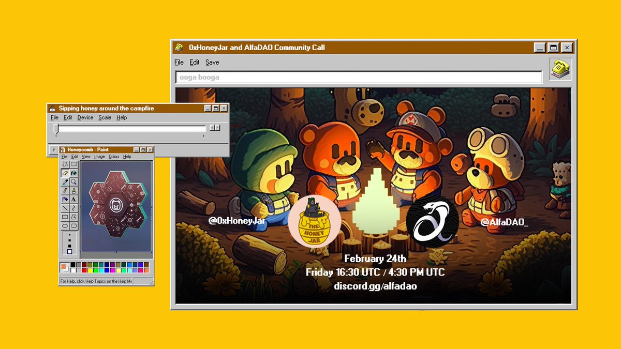The width and height of the screenshot is (621, 349).
Task: Click the Paint window resize grip corner
Action: pos(152,283)
